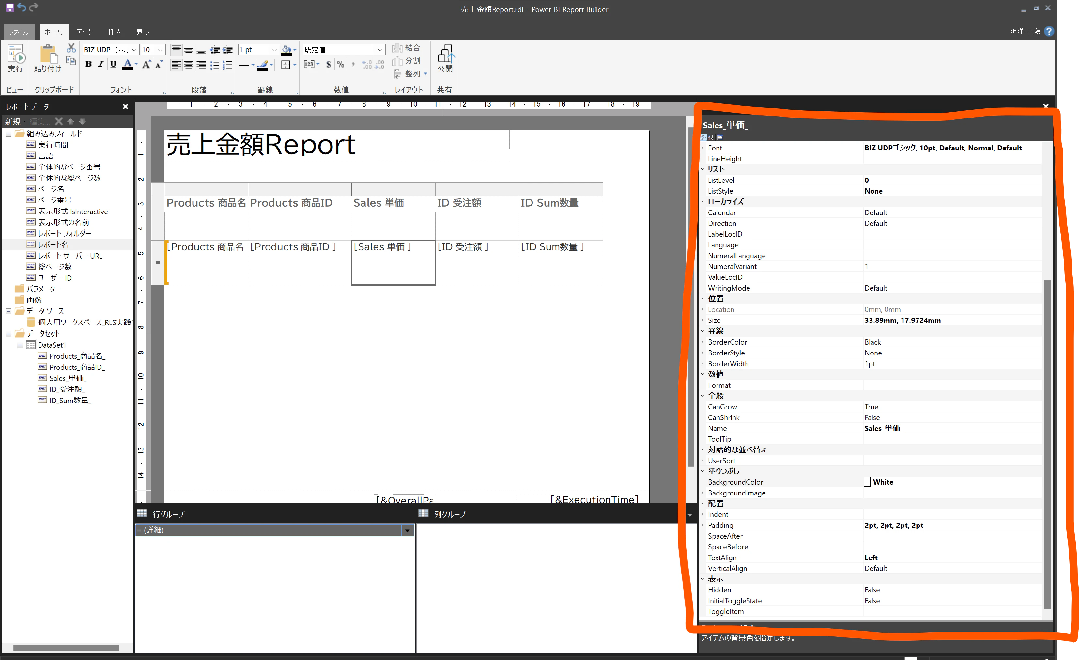Screen dimensions: 1080x660
Task: Click the fill color paint bucket
Action: (x=286, y=50)
